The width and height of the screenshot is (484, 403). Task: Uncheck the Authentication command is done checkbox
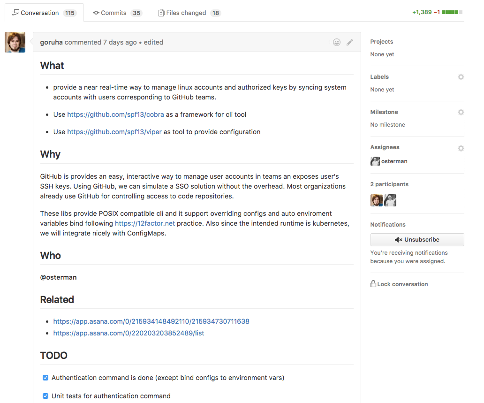45,378
